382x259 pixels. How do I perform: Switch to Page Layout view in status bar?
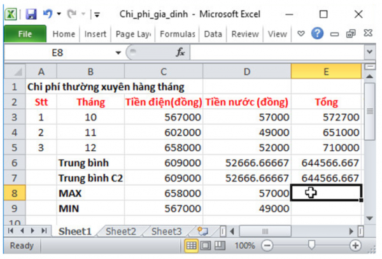point(206,246)
